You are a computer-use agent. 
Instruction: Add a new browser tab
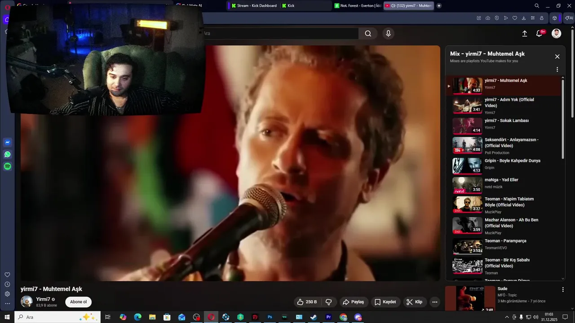point(439,6)
